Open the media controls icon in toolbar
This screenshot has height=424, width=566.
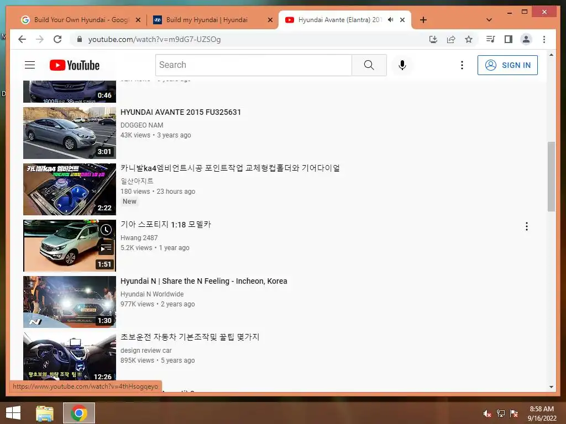pos(491,39)
